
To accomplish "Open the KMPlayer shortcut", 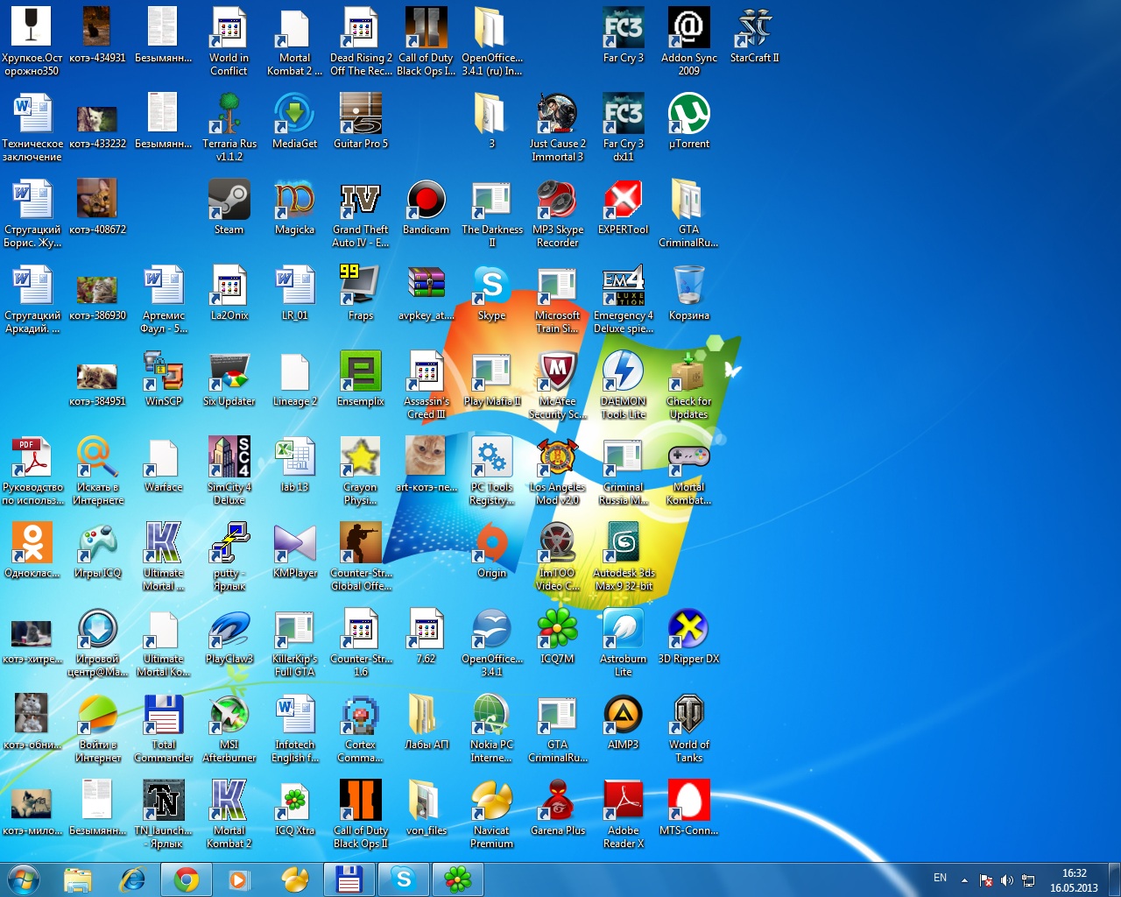I will 294,551.
